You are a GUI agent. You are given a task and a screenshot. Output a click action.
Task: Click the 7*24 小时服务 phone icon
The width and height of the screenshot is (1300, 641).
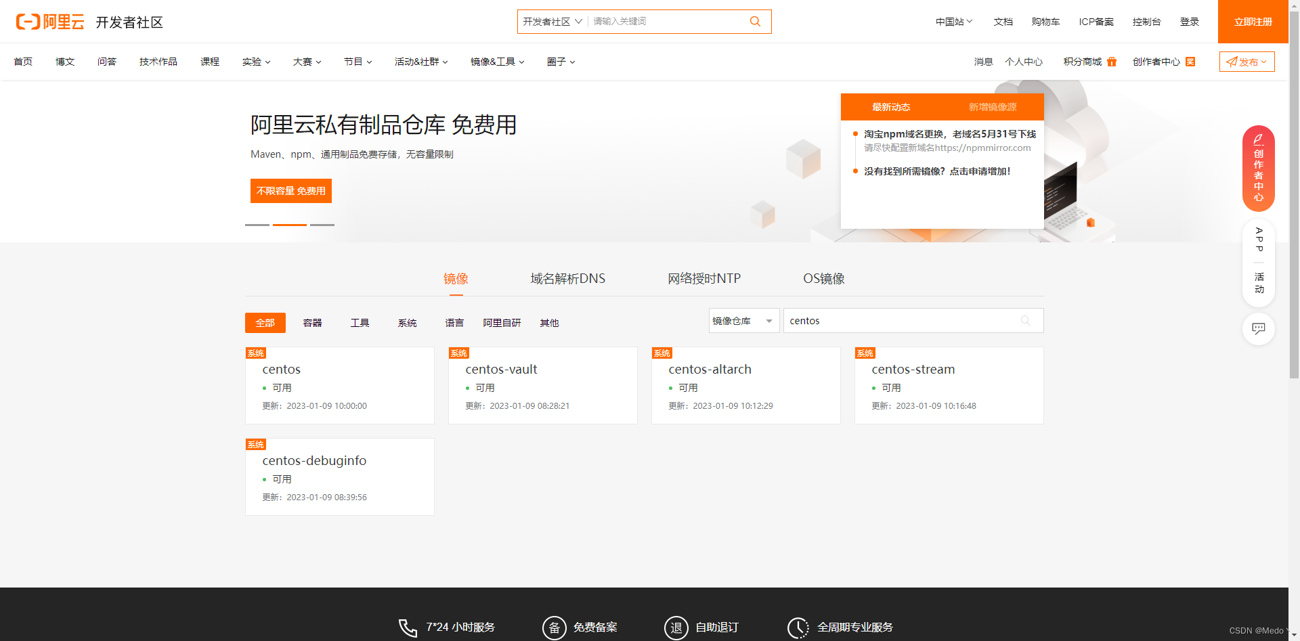point(408,627)
